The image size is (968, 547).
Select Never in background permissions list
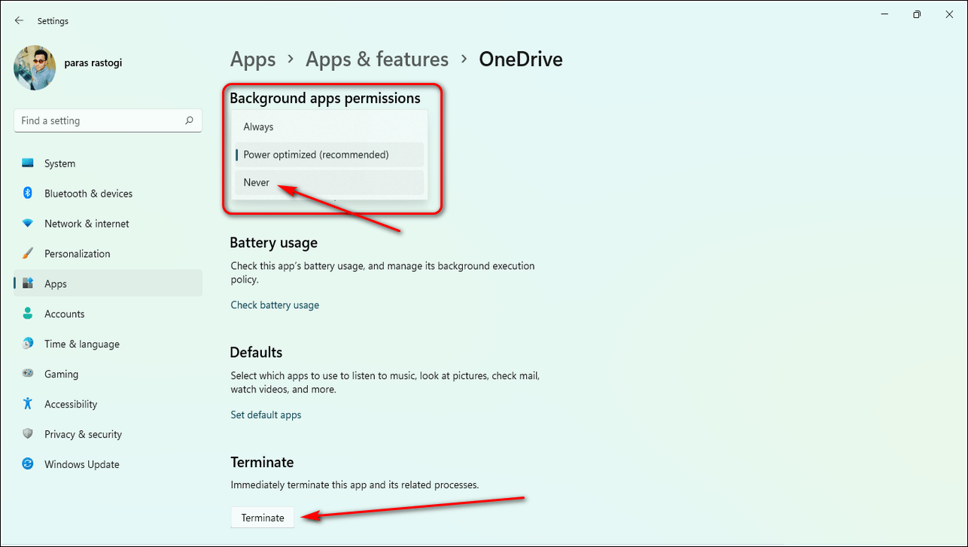pyautogui.click(x=257, y=182)
